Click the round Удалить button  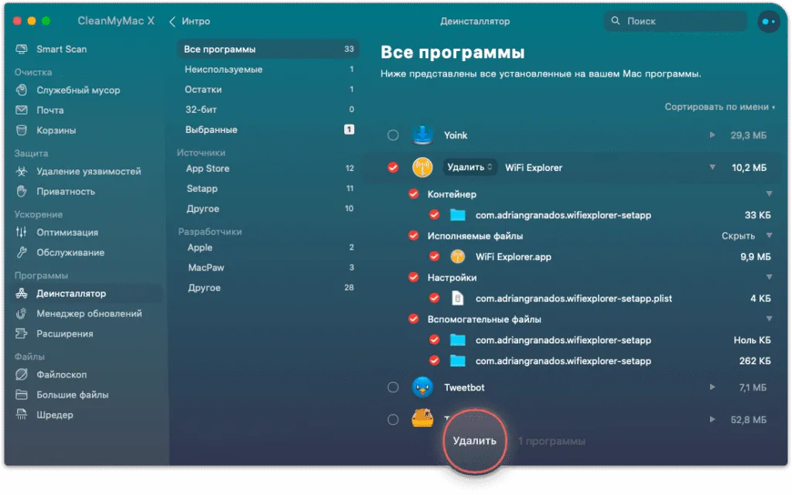coord(475,441)
